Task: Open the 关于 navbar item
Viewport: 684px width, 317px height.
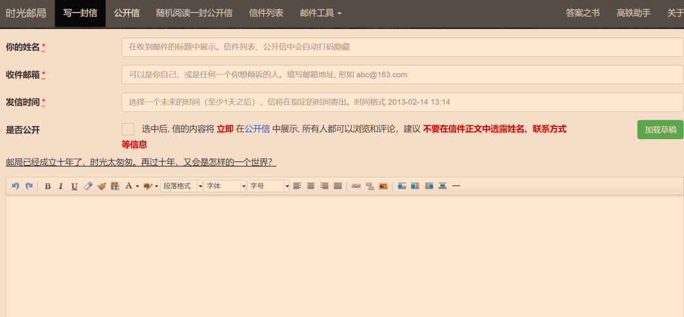Action: (x=675, y=13)
